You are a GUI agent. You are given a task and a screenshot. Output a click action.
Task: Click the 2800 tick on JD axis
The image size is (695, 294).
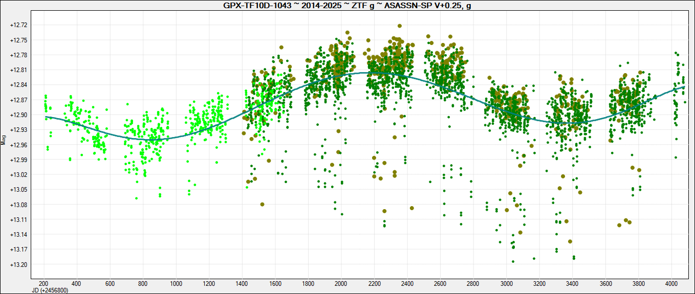click(x=473, y=283)
